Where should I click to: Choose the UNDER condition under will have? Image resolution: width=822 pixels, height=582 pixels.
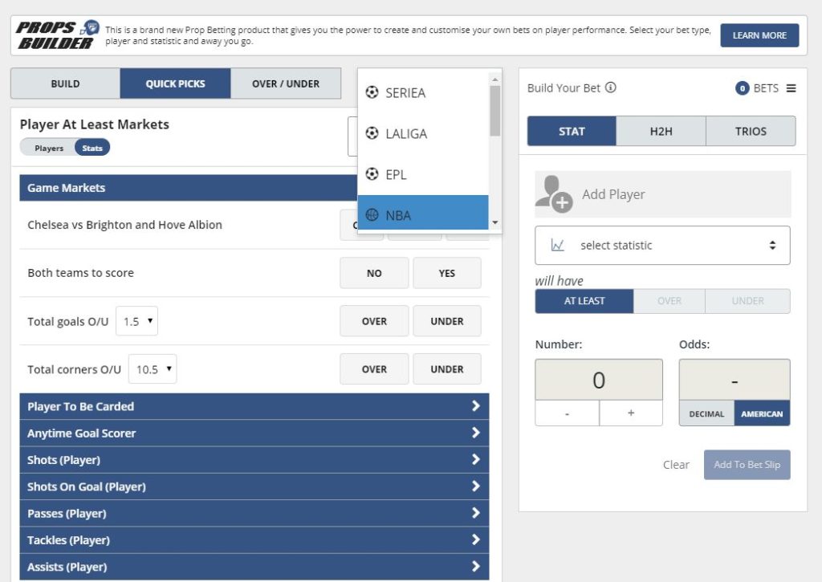pyautogui.click(x=747, y=301)
